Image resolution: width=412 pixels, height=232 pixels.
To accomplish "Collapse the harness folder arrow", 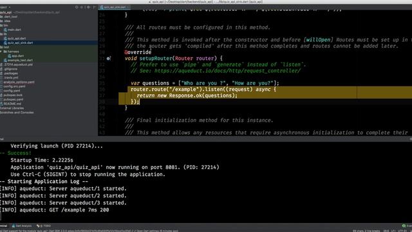I will (1, 52).
